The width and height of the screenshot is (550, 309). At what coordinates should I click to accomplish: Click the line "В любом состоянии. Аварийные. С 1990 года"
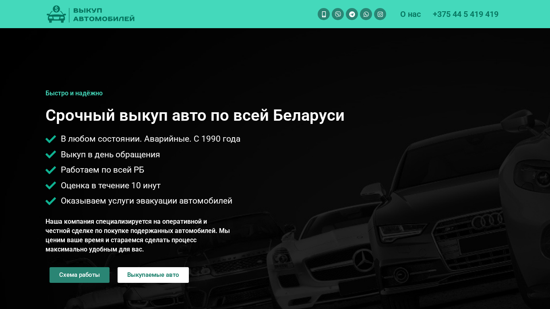tap(151, 139)
